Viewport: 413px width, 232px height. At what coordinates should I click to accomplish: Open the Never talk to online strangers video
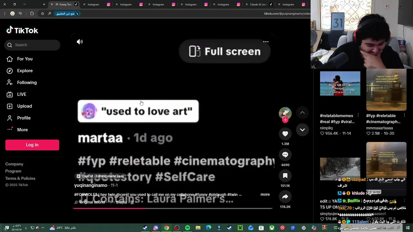coord(340,83)
